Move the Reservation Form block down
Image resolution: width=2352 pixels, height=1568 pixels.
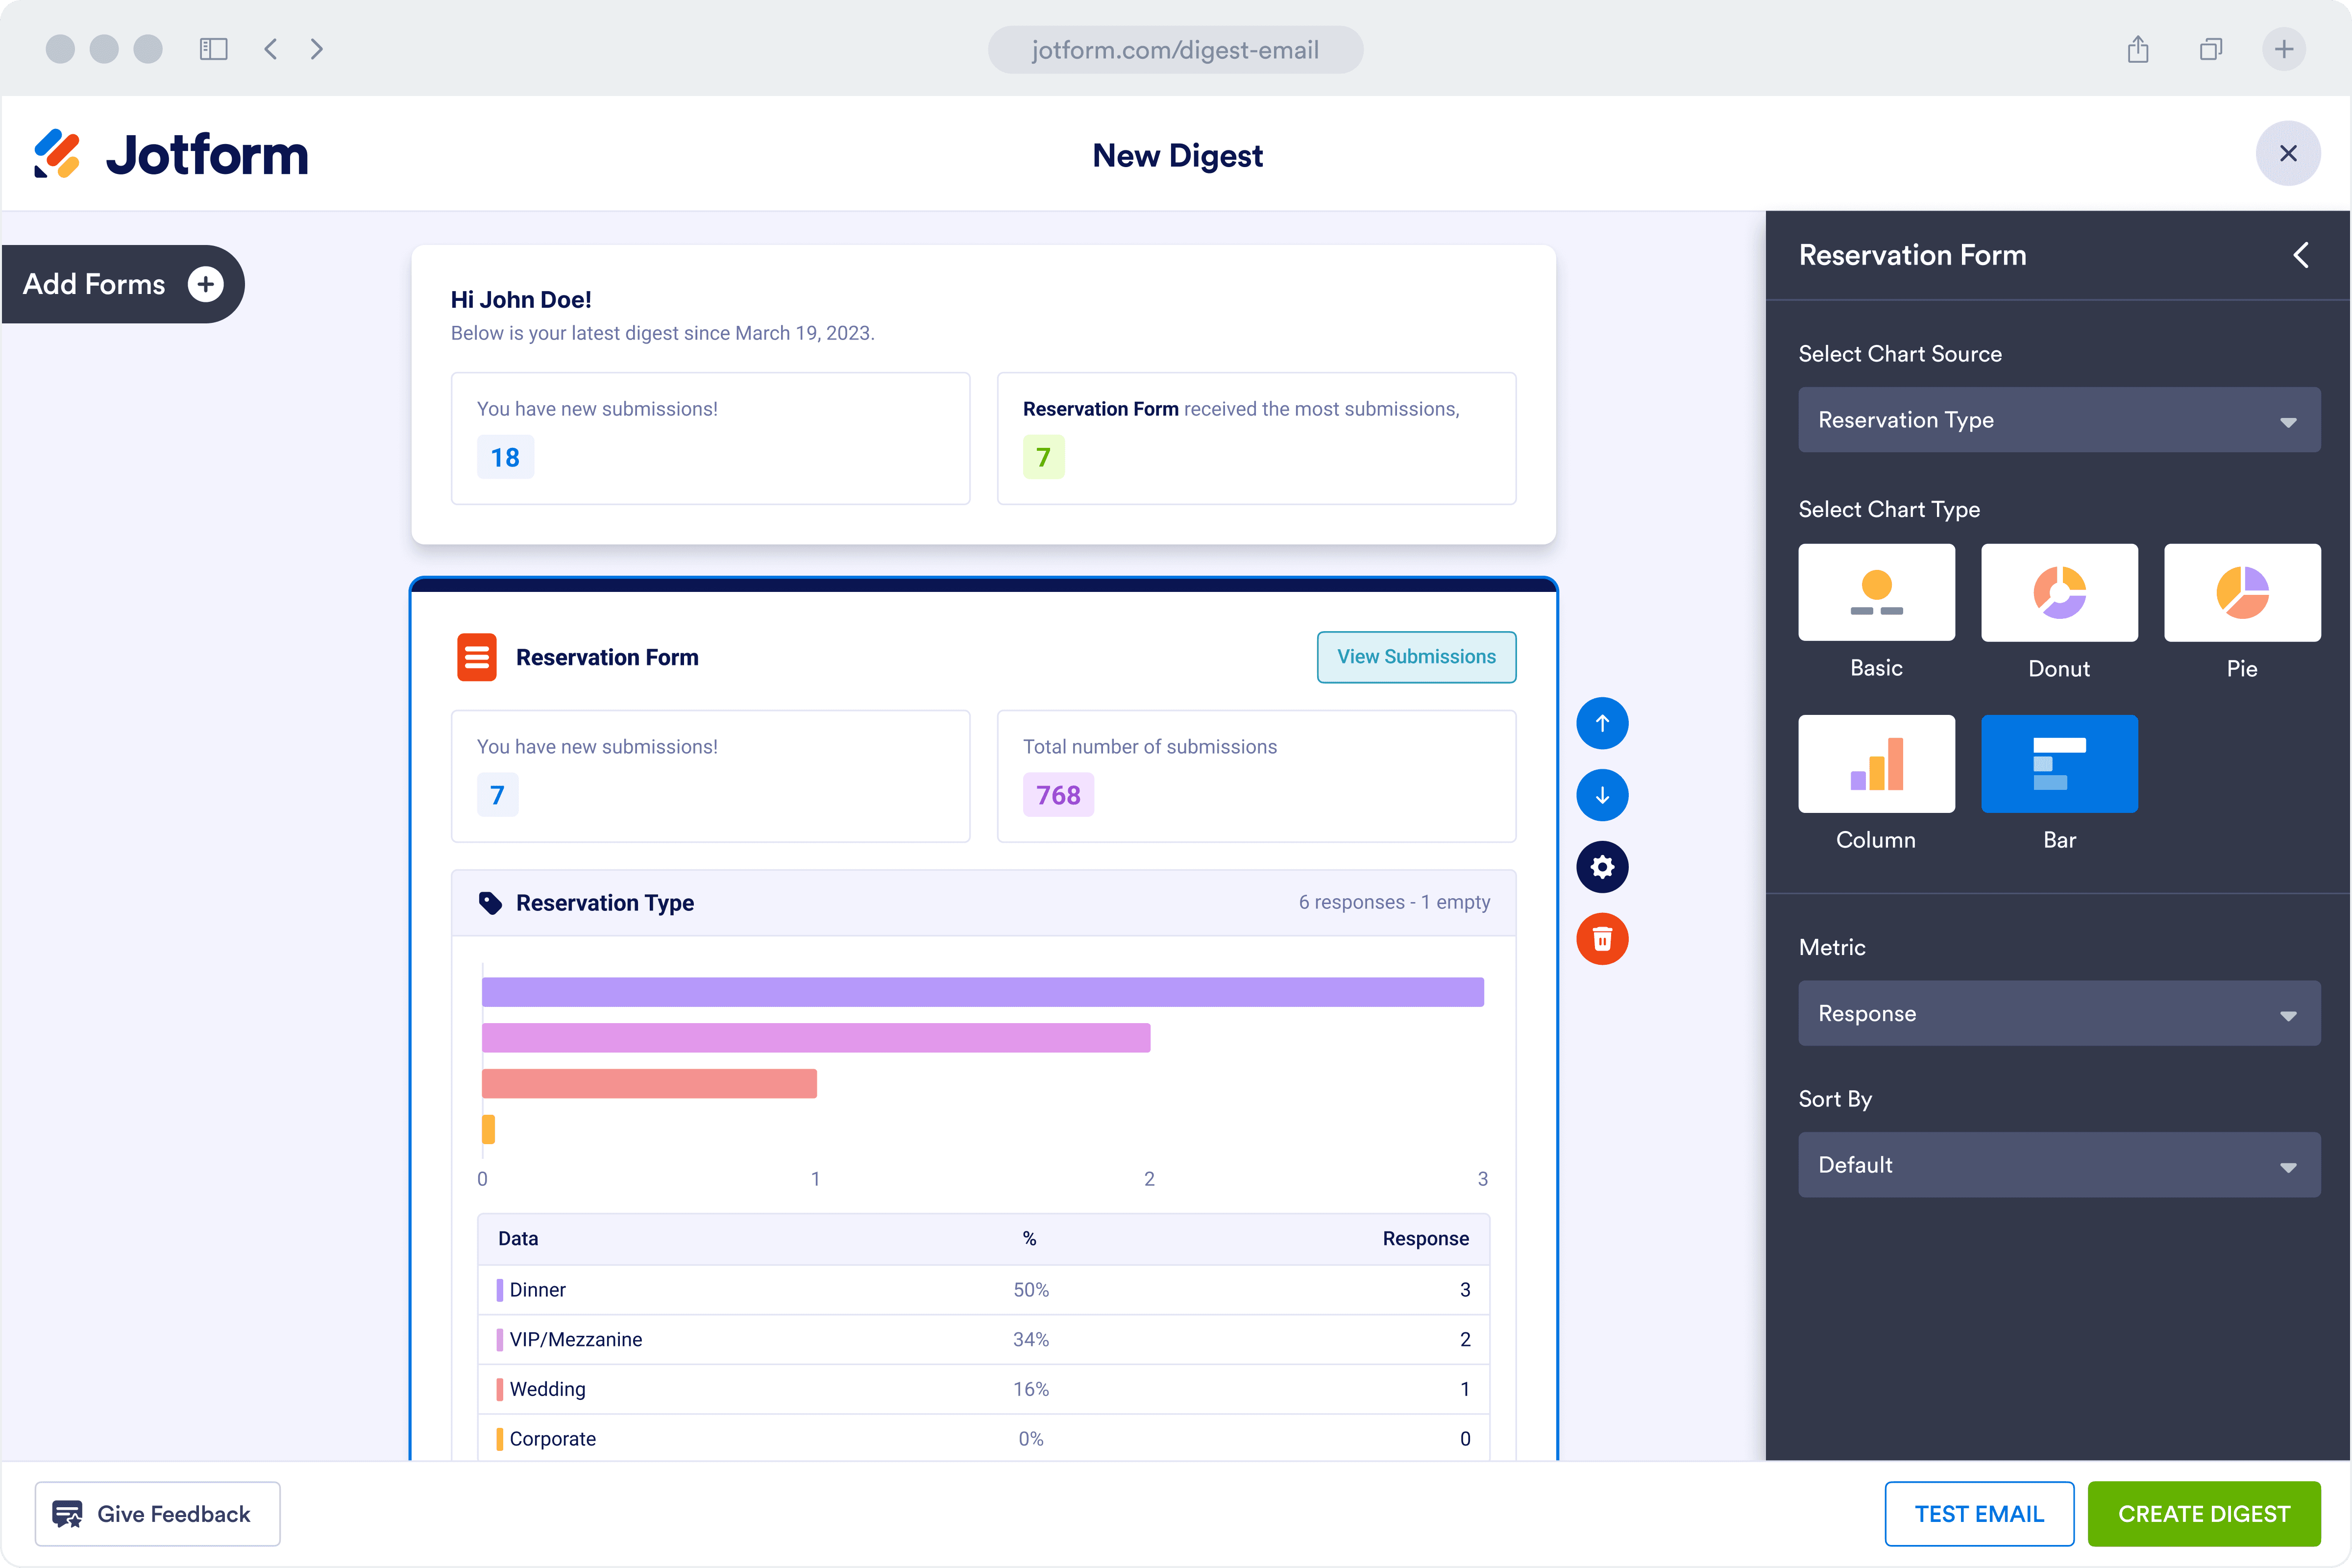click(x=1602, y=795)
